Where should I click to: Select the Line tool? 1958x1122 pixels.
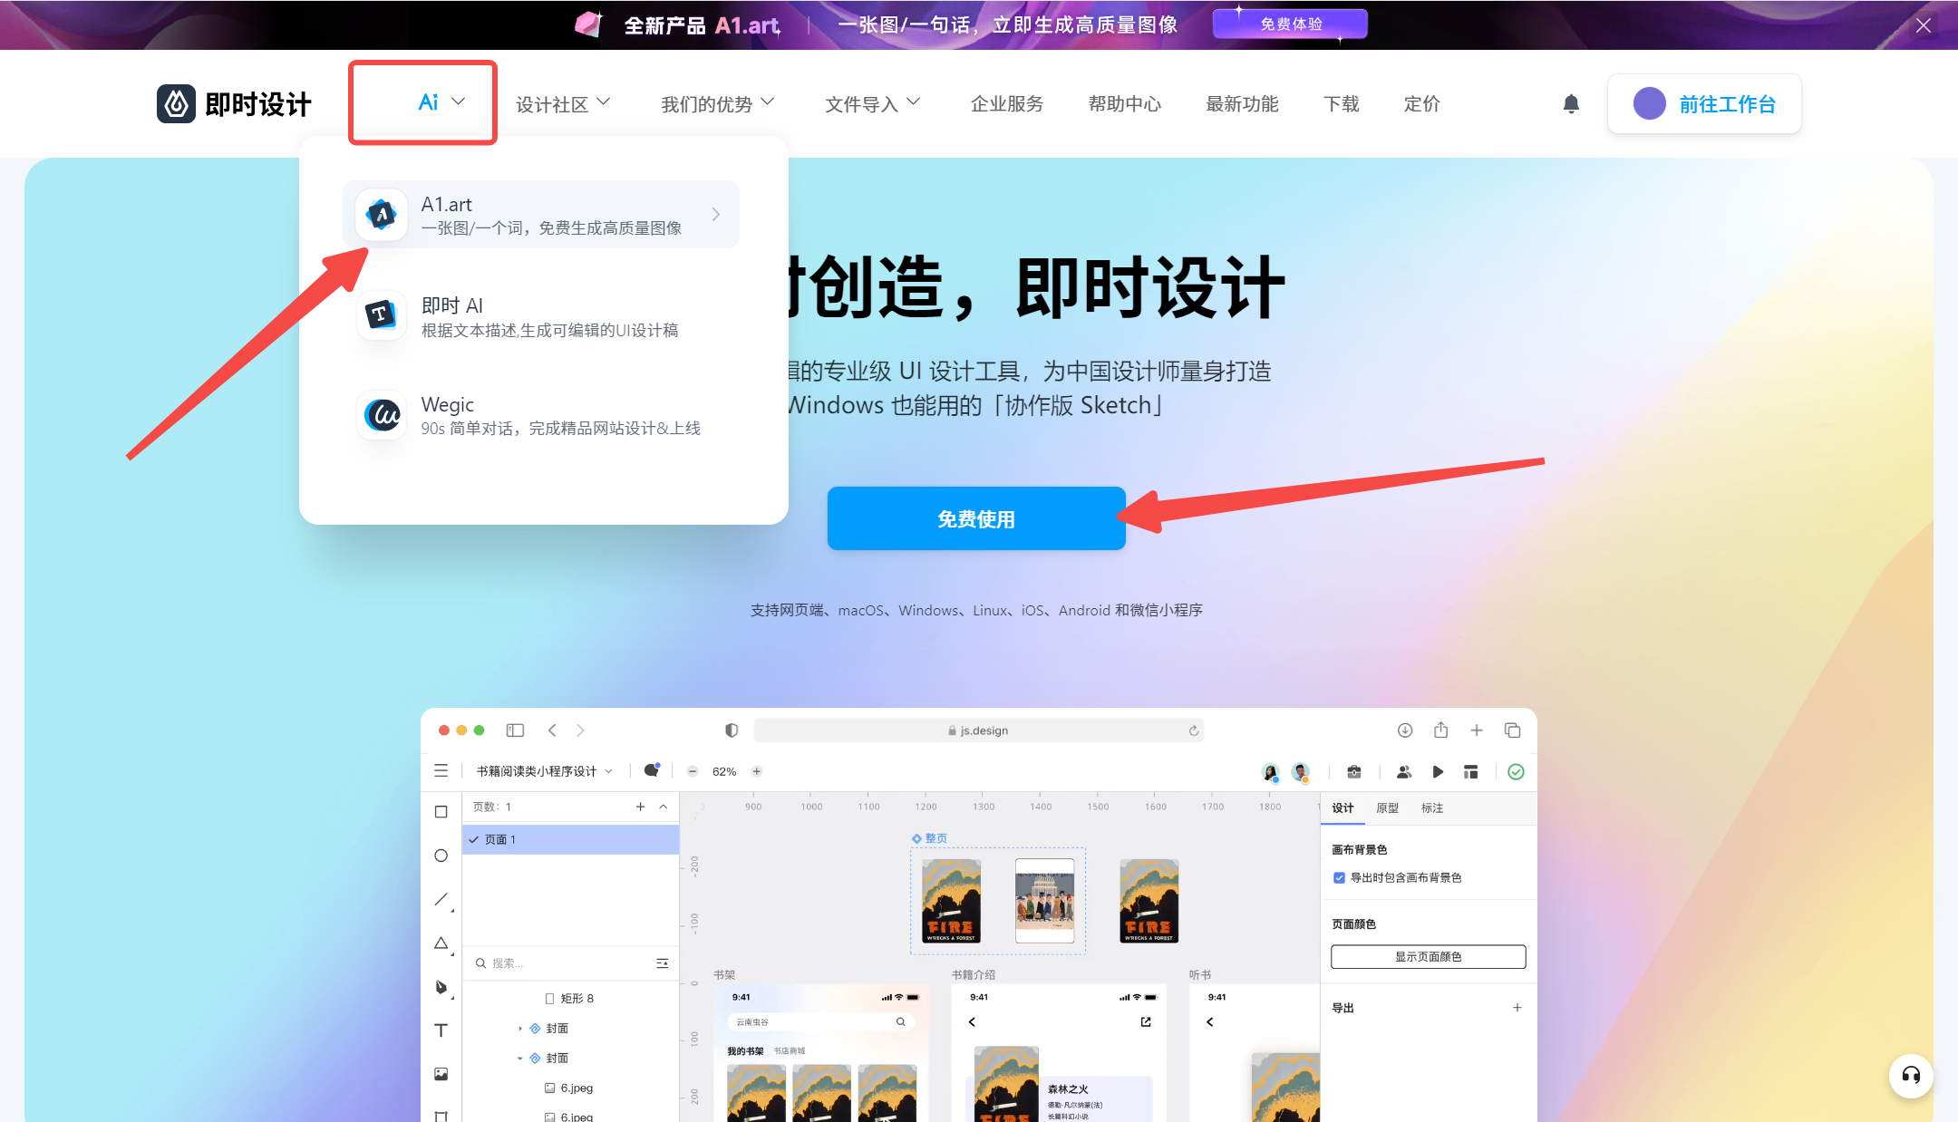(x=441, y=899)
